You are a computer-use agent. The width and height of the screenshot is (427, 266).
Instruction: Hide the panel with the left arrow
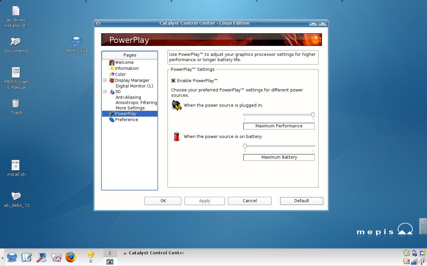click(x=2, y=258)
